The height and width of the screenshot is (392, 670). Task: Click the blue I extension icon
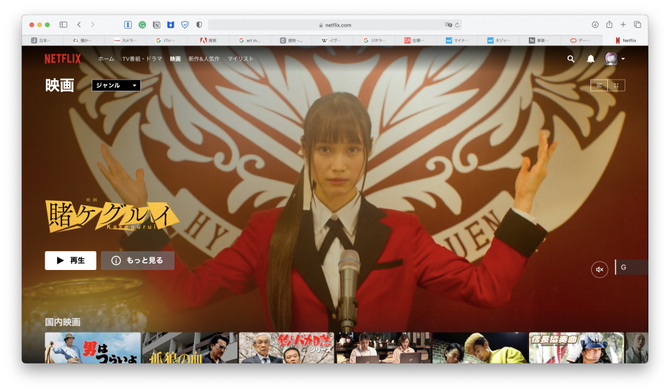pyautogui.click(x=128, y=25)
